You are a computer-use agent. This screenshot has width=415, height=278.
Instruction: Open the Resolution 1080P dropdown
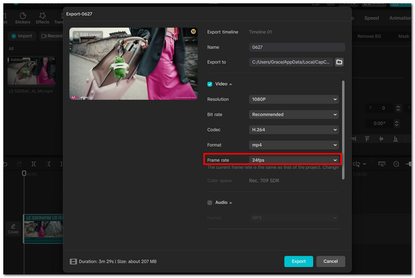[294, 99]
